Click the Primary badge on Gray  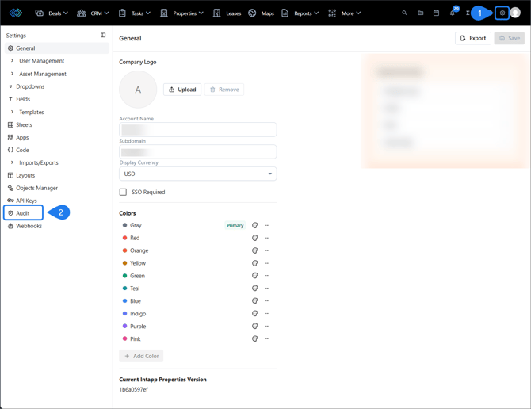click(235, 225)
